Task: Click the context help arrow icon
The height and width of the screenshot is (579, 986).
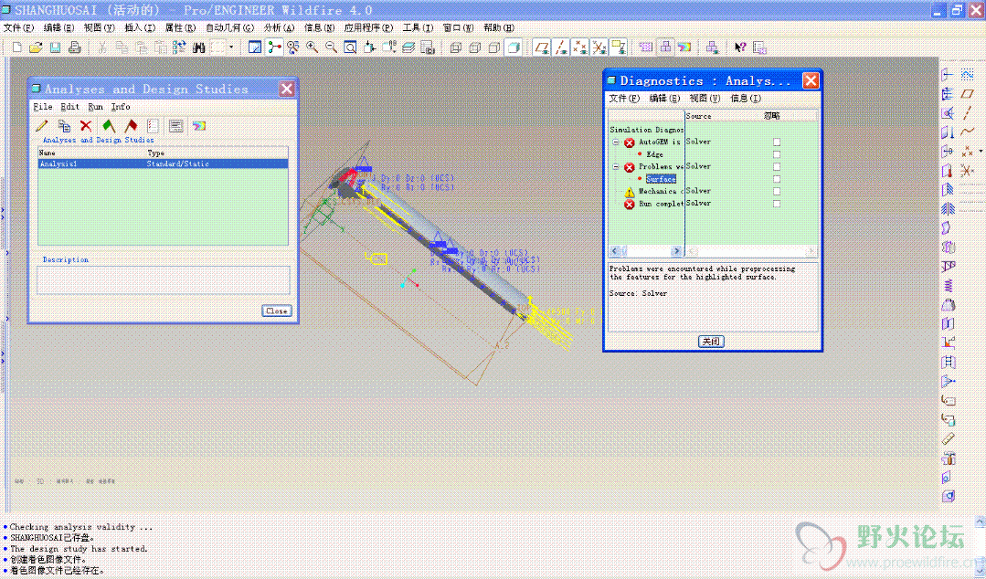Action: pyautogui.click(x=740, y=47)
